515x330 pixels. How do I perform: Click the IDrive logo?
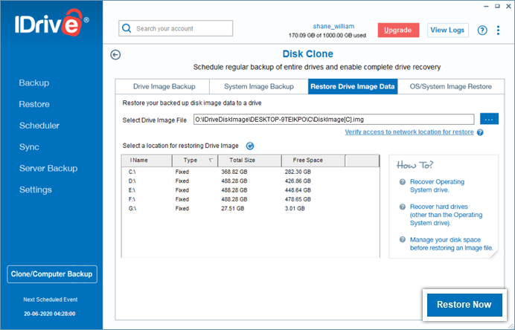pos(51,22)
